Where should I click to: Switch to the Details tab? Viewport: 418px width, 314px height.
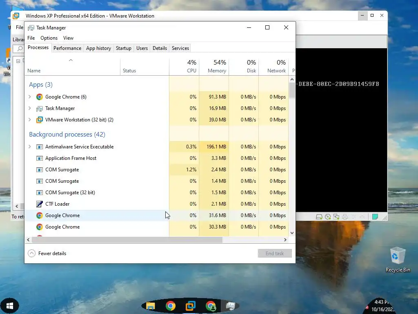coord(160,48)
